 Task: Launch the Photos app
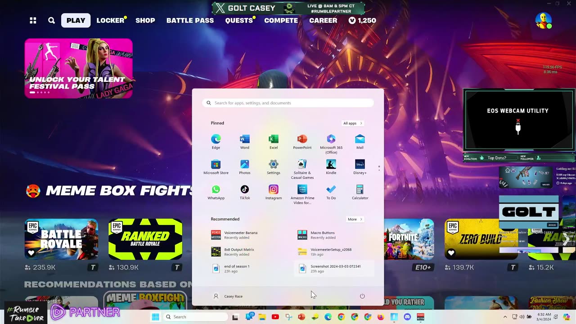(245, 167)
